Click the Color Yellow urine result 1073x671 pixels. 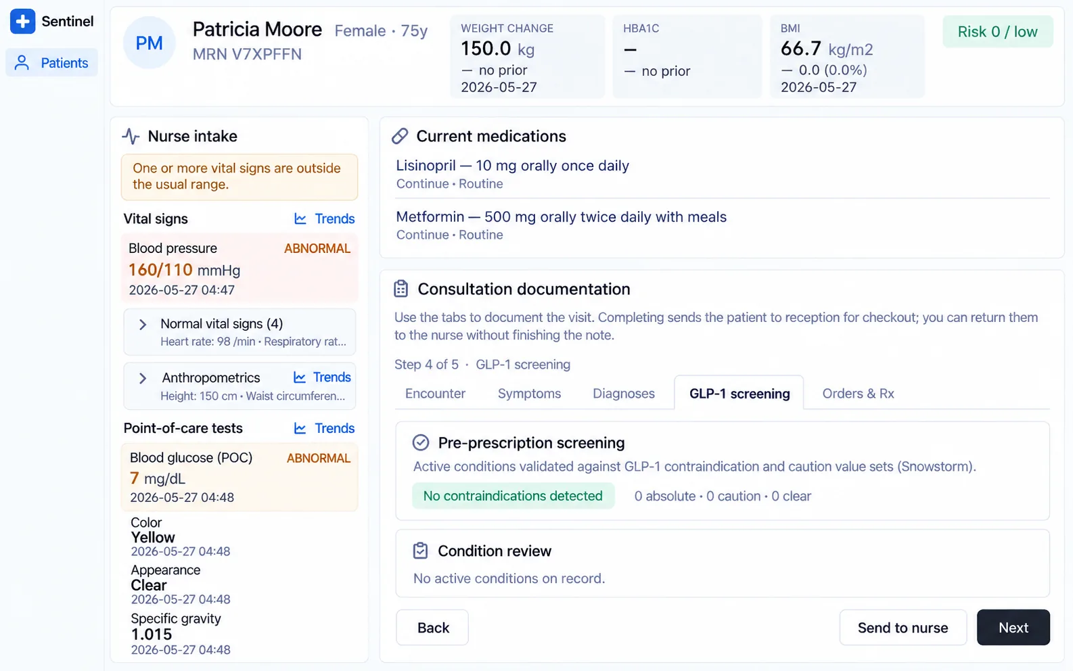(181, 537)
